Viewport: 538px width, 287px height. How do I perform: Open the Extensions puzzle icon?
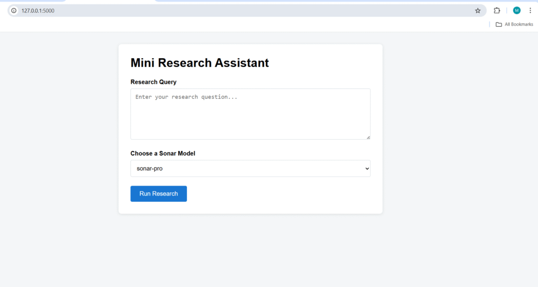tap(496, 11)
